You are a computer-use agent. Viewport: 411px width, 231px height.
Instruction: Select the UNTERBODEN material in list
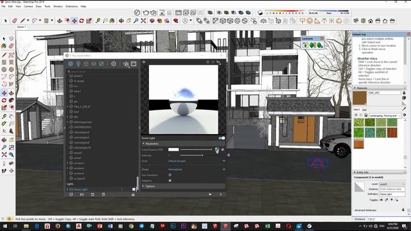[x=82, y=127]
